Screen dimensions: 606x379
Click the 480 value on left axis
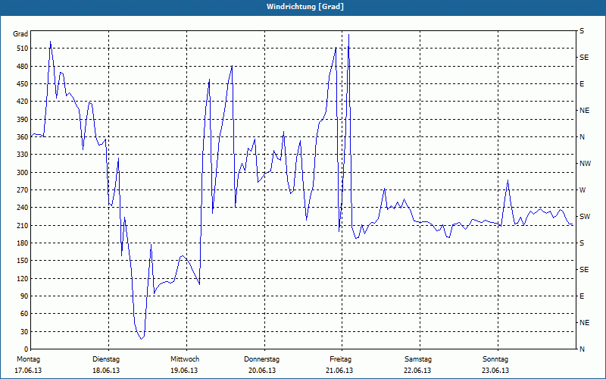coord(23,67)
